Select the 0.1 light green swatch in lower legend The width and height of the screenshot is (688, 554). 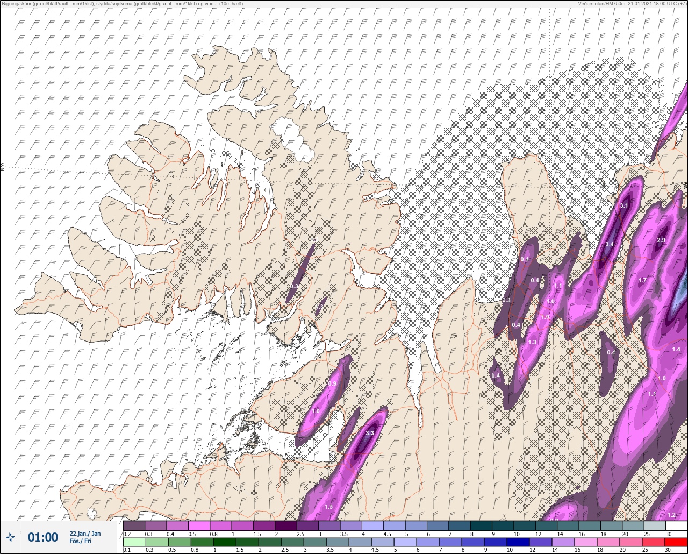coord(134,542)
